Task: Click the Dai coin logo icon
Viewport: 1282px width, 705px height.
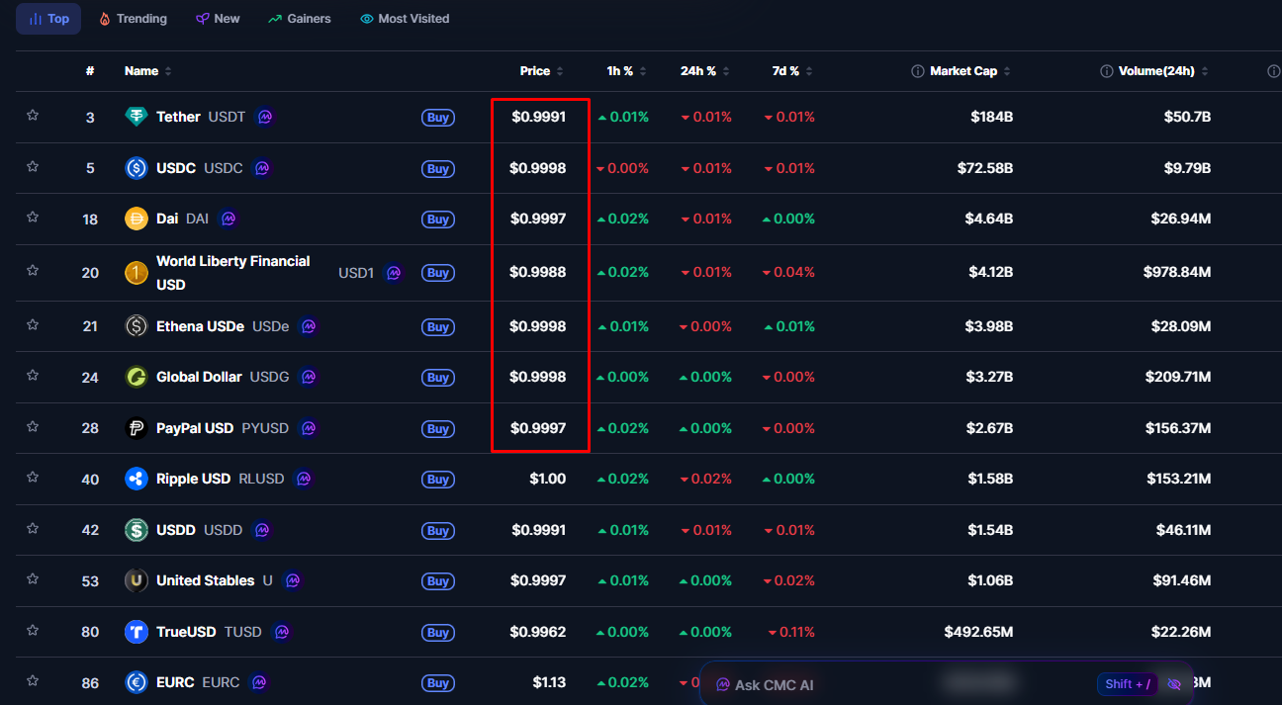Action: coord(137,219)
